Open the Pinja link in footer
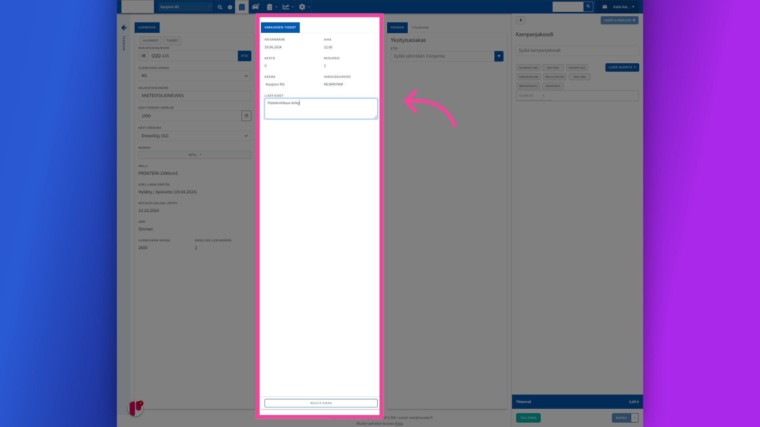Screen dimensions: 760x427 coord(398,423)
